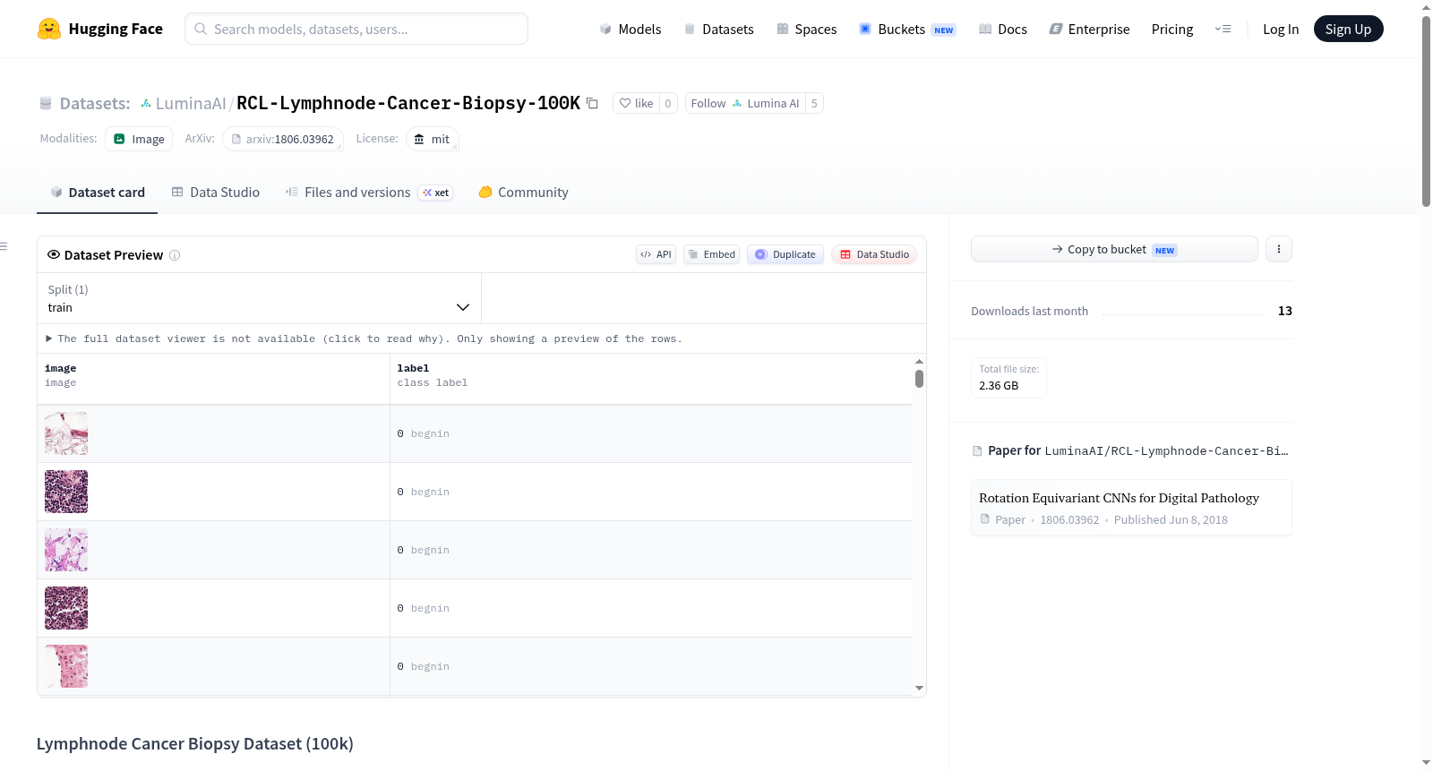Image resolution: width=1433 pixels, height=771 pixels.
Task: Click the table scroll down arrow
Action: (x=919, y=689)
